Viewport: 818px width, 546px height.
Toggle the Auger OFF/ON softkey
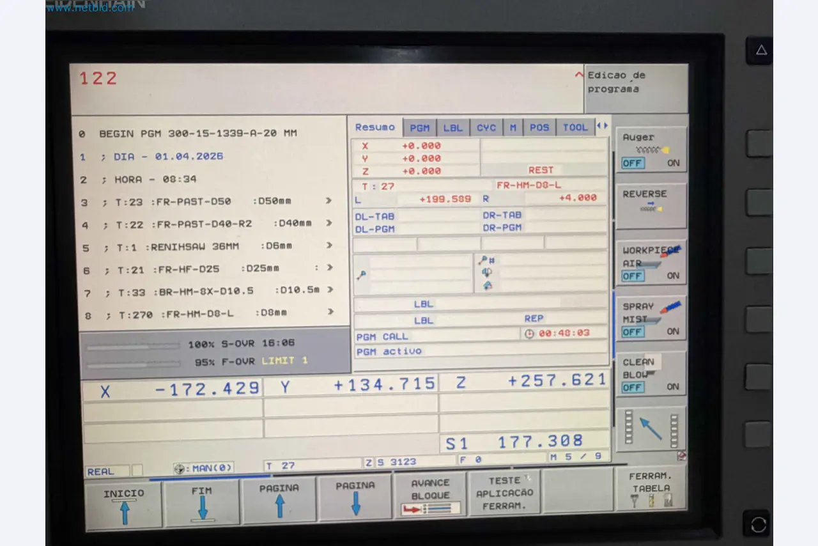pyautogui.click(x=651, y=150)
